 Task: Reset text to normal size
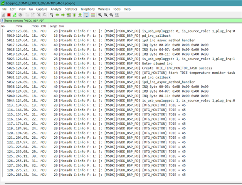111,15
